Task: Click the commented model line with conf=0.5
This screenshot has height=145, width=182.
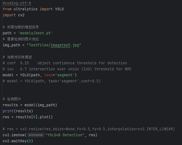Action: click(51, 81)
